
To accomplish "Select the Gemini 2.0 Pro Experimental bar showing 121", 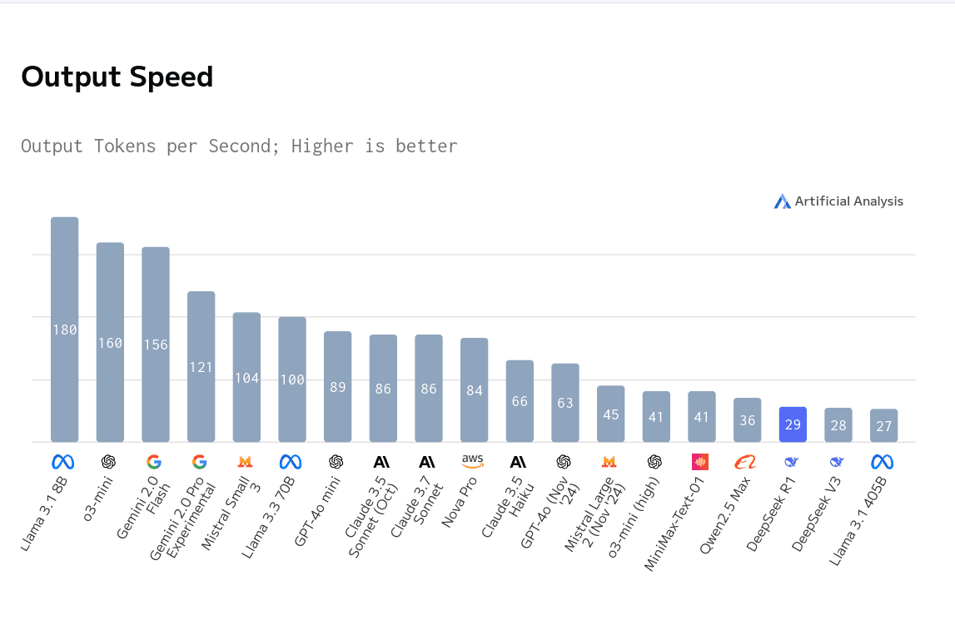I will [x=201, y=366].
